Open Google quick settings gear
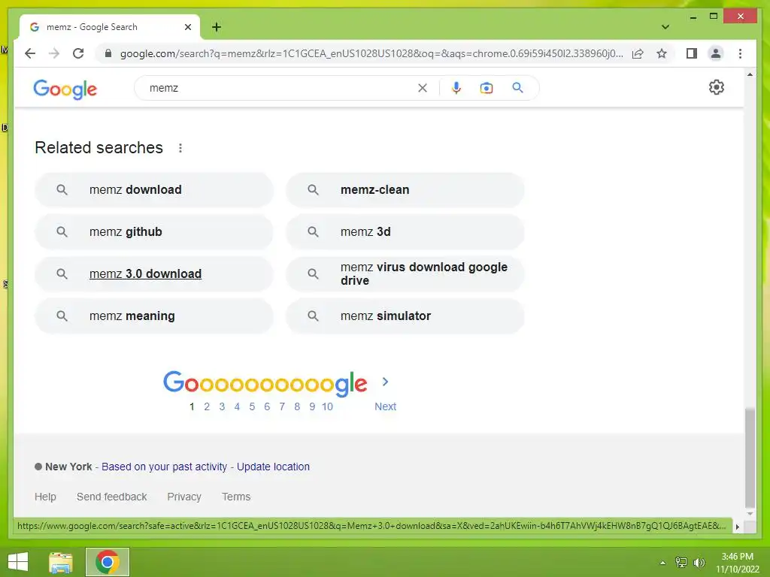 click(716, 87)
